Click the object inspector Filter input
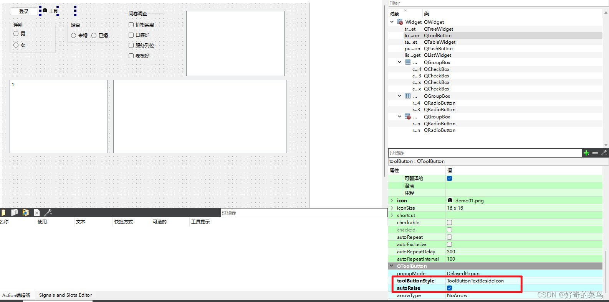The width and height of the screenshot is (609, 302). [x=498, y=3]
